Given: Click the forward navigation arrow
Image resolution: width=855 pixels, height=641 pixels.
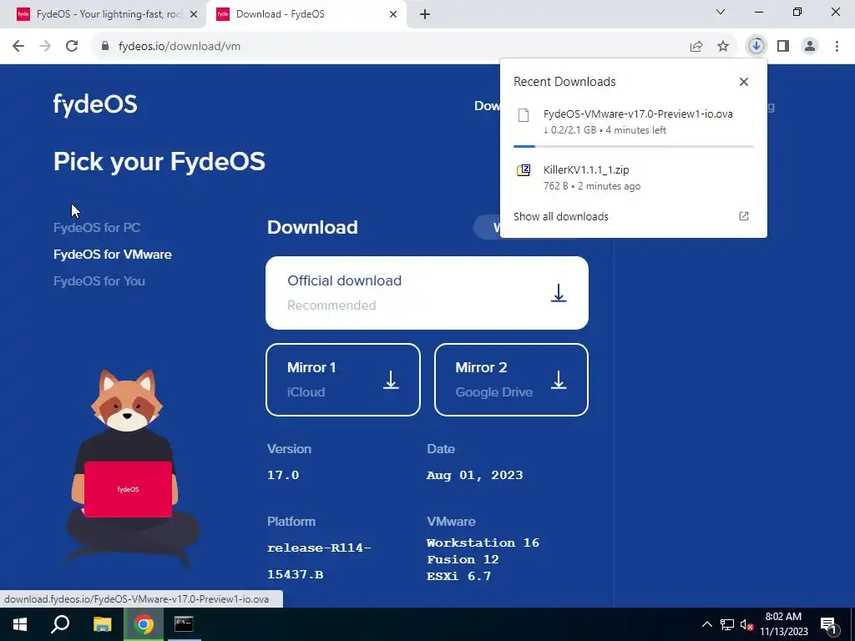Looking at the screenshot, I should (45, 47).
